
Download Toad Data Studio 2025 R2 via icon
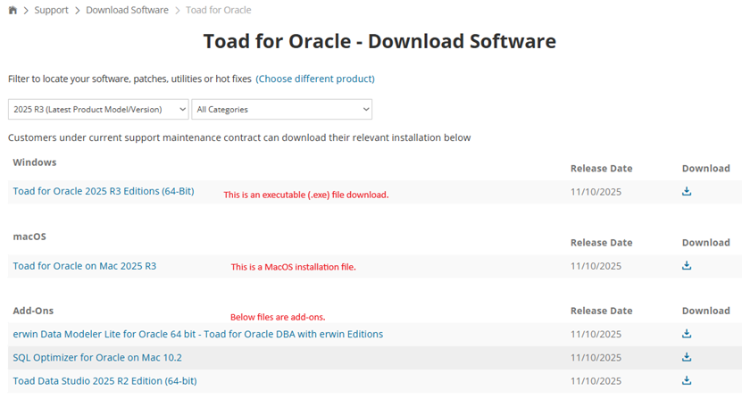click(687, 380)
